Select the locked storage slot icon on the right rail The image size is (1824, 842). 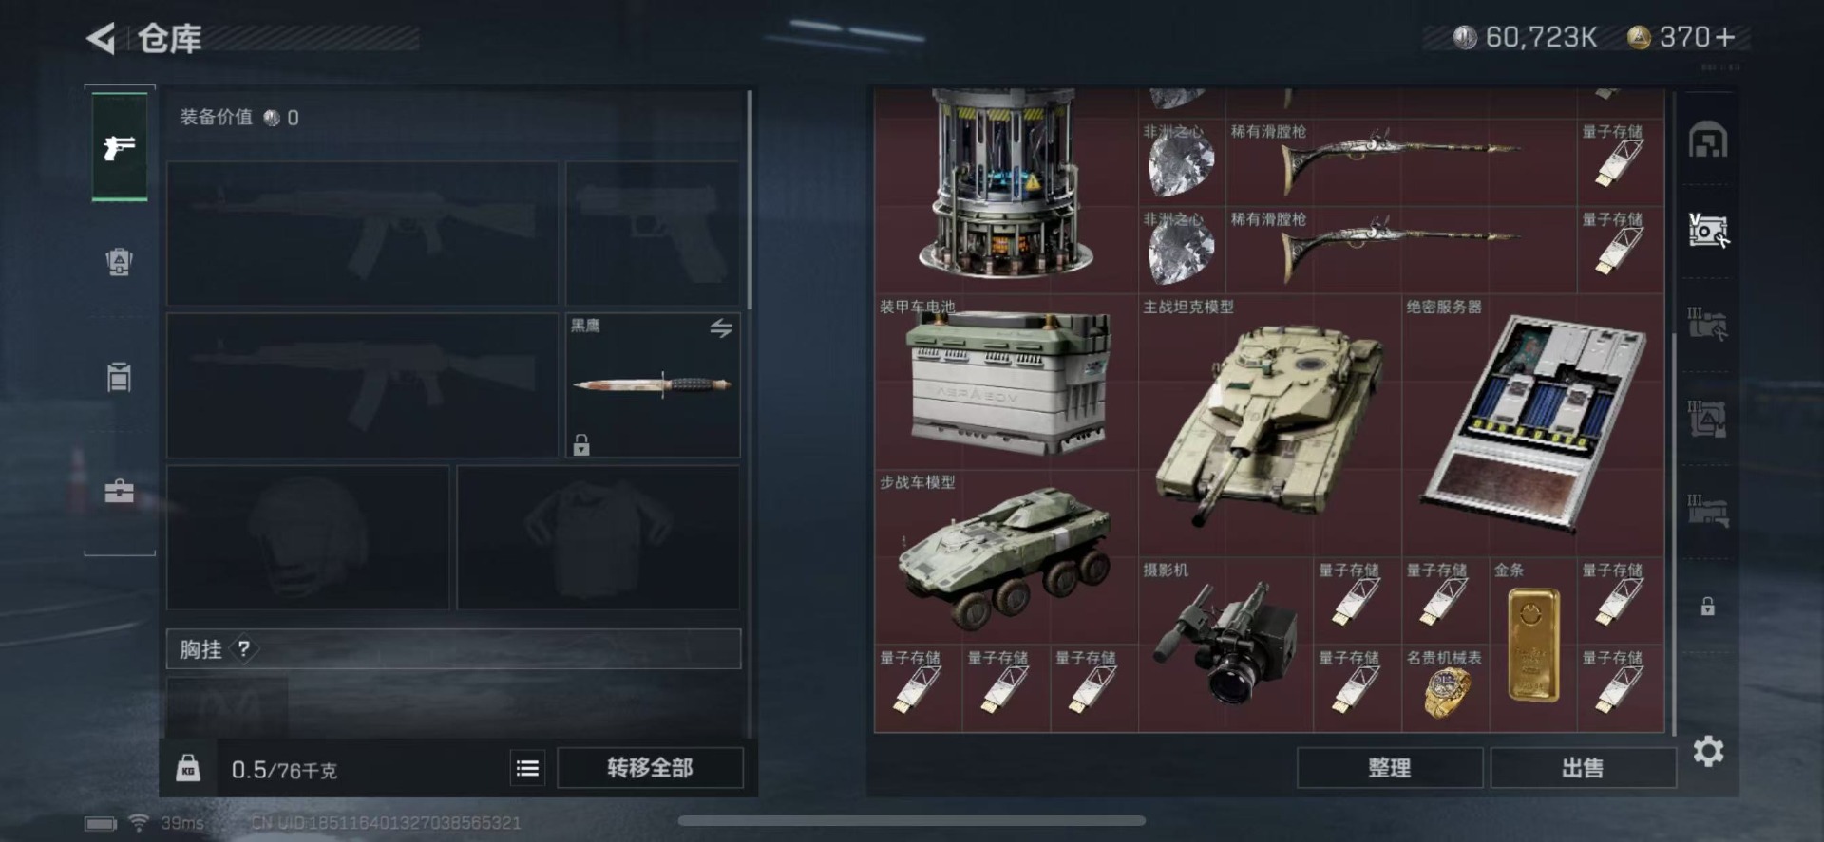pyautogui.click(x=1707, y=607)
